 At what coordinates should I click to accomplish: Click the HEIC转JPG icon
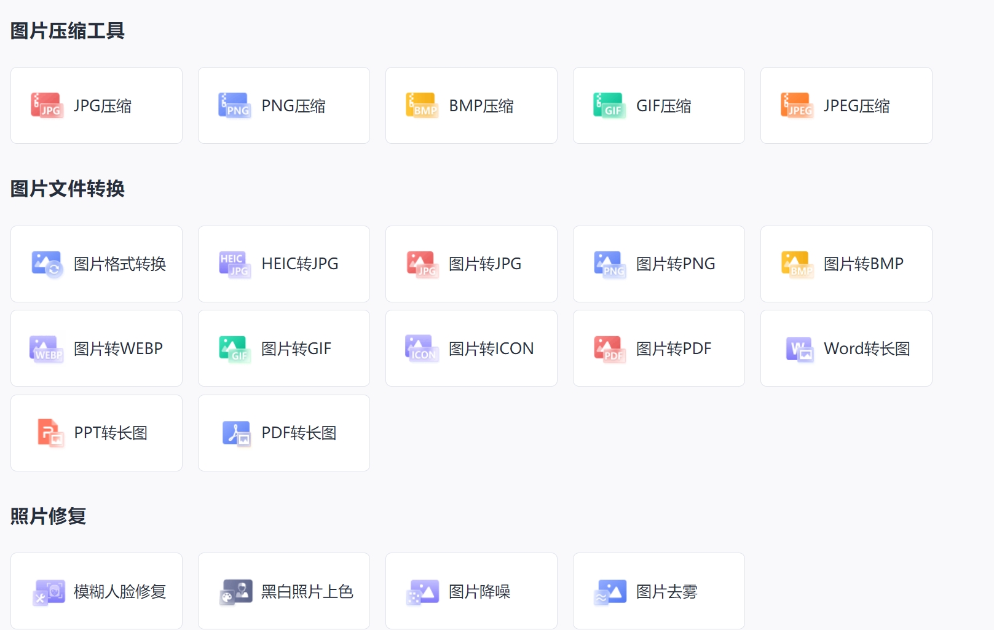[x=235, y=264]
